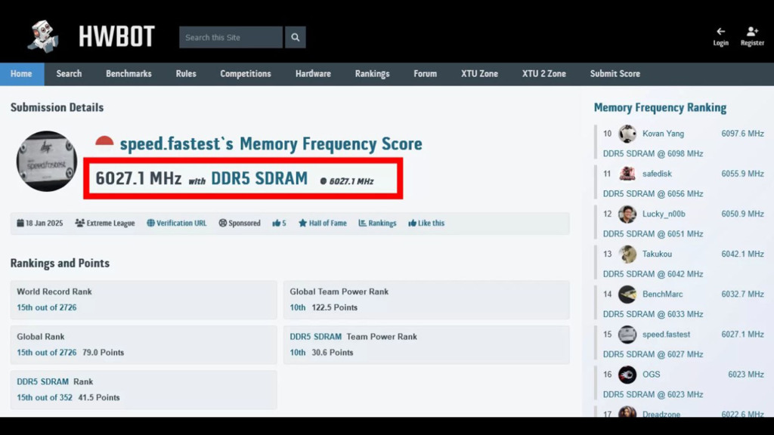Viewport: 774px width, 435px height.
Task: Click Submit Score in navigation
Action: [615, 74]
